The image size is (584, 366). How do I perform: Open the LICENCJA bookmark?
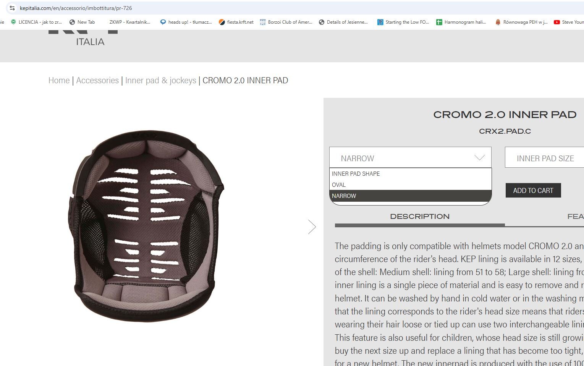(36, 22)
